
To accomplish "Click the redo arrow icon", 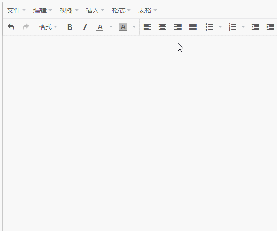I will pyautogui.click(x=26, y=27).
